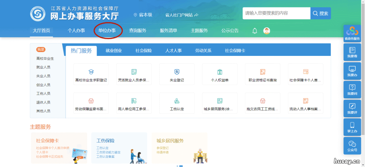The width and height of the screenshot is (365, 167).
Task: Open the 城乡居民服务 theme card title
Action: click(170, 141)
